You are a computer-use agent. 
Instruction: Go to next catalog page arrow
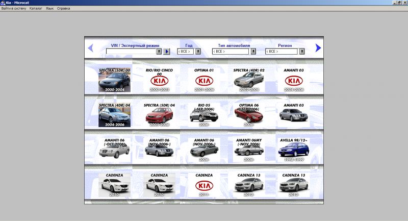(x=318, y=47)
